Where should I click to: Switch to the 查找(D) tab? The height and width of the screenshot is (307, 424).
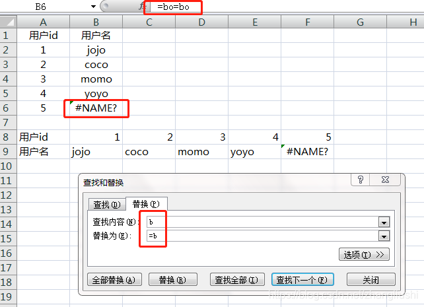click(107, 205)
